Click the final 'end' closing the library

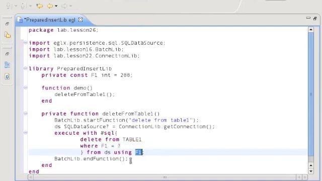click(34, 171)
